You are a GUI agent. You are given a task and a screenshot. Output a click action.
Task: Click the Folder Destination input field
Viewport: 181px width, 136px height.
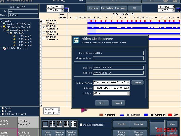pos(111,82)
